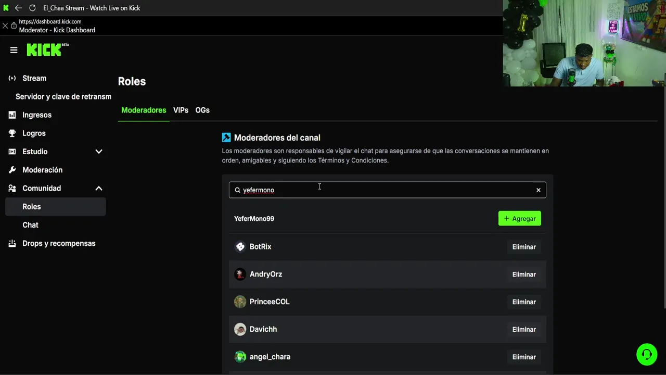
Task: Clear the search field with X
Action: [539, 190]
